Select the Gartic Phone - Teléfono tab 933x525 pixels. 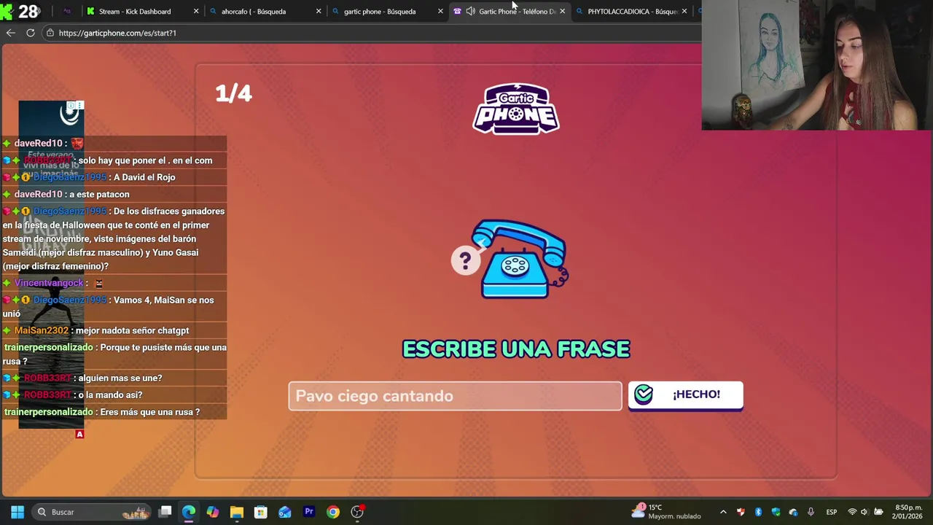tap(516, 11)
